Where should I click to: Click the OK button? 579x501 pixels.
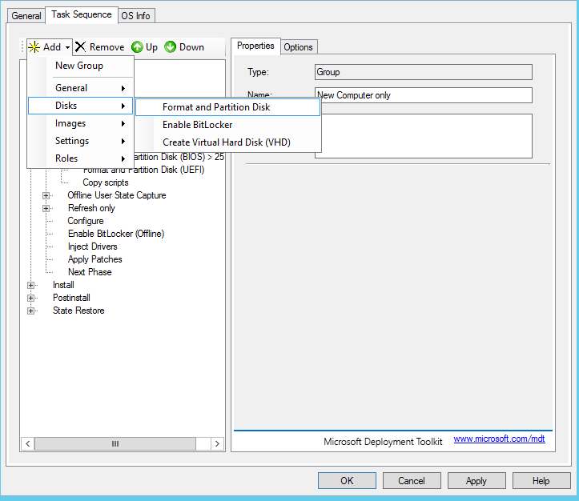pos(347,481)
